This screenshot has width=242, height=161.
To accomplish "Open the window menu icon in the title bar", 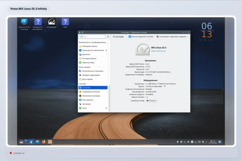I will pos(79,32).
